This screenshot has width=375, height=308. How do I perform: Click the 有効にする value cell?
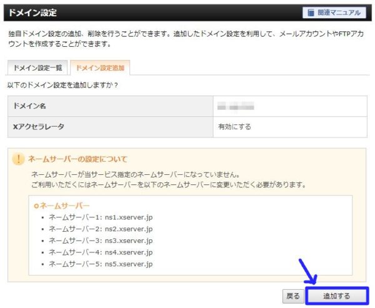pyautogui.click(x=290, y=127)
